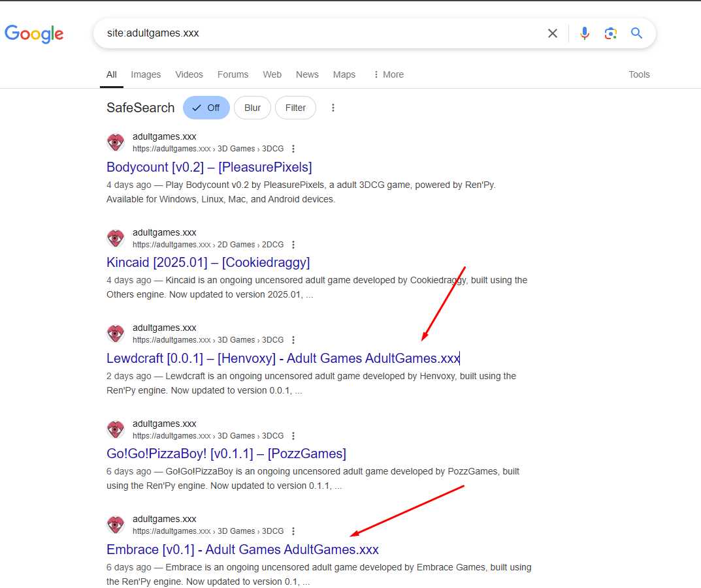Screen dimensions: 701x588
Task: Click the SafeSearch label
Action: click(x=140, y=108)
